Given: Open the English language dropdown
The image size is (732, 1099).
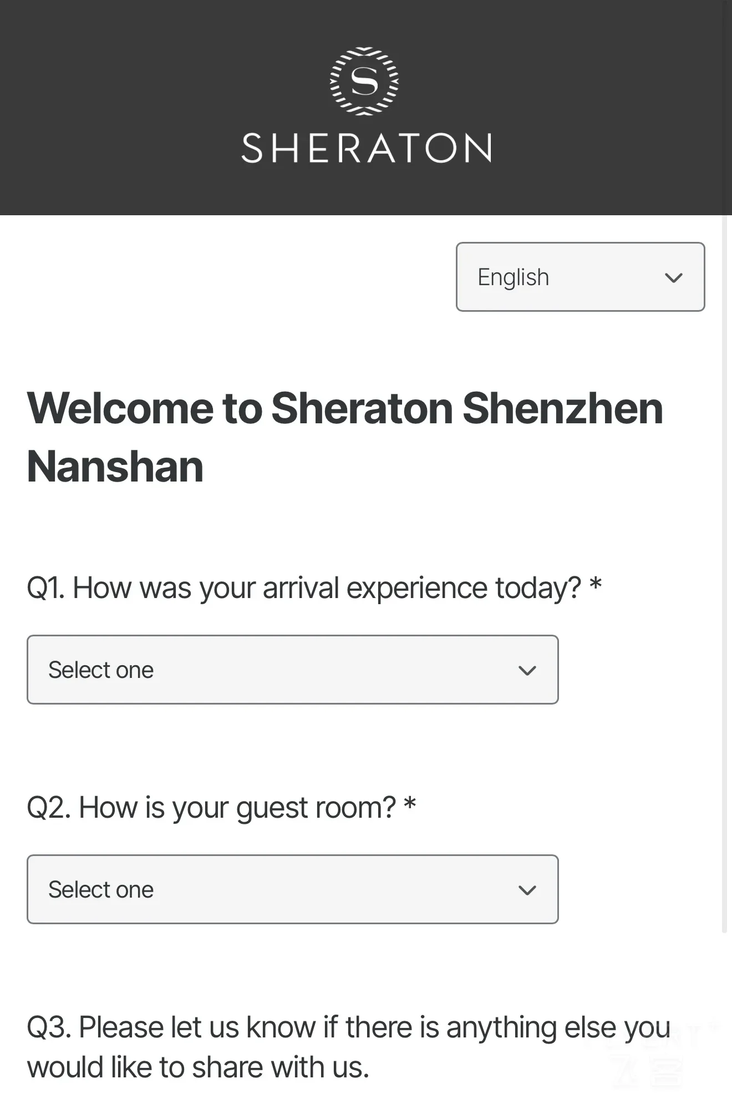Looking at the screenshot, I should 580,277.
